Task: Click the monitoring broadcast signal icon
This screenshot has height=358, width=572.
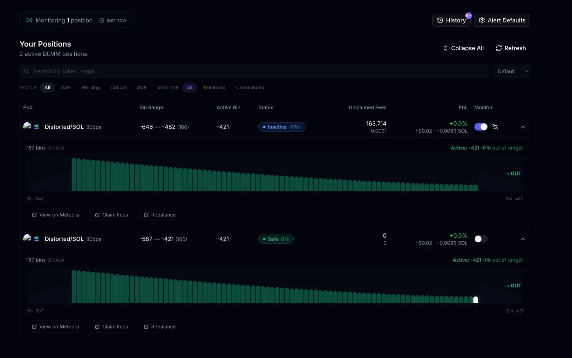Action: [29, 20]
